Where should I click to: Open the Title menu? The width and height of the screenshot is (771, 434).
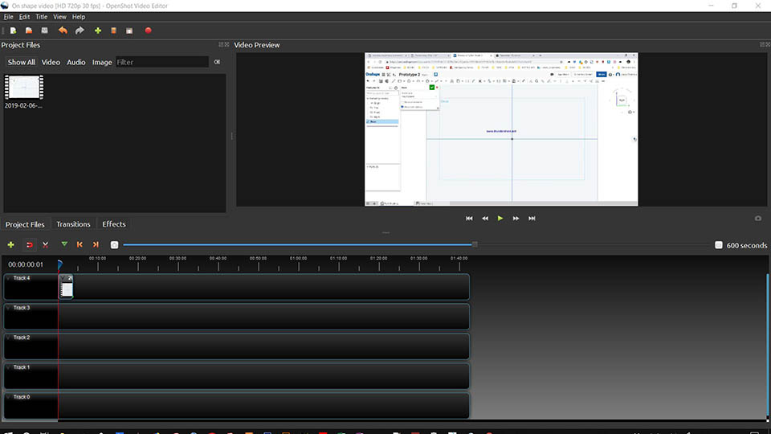click(41, 17)
